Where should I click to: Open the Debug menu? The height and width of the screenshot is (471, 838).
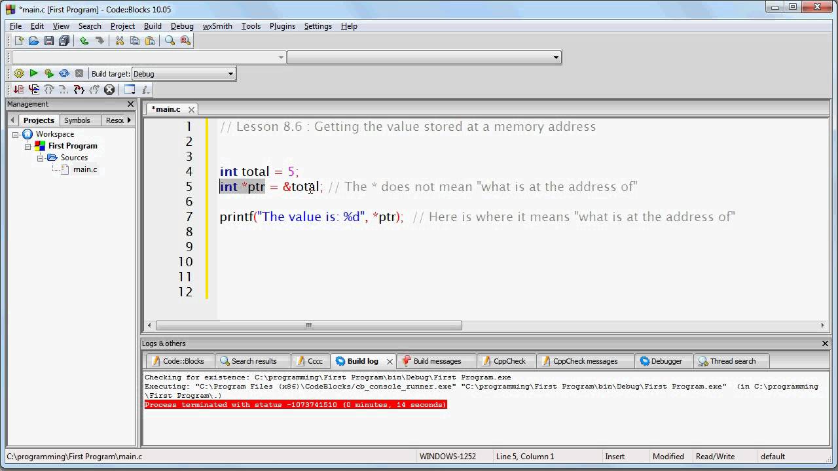click(x=182, y=26)
